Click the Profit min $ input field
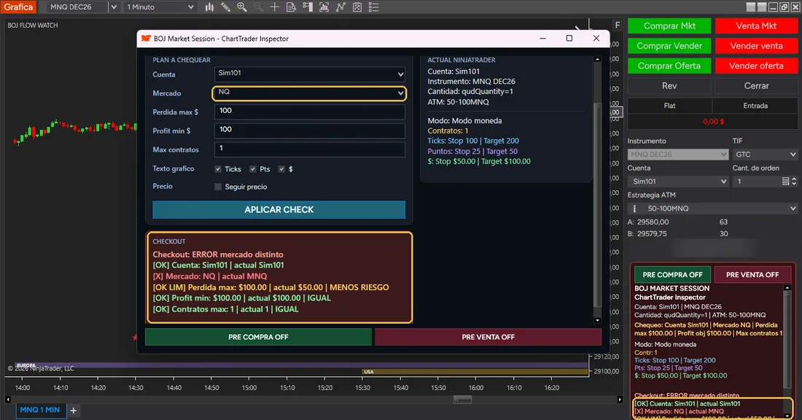 point(310,131)
